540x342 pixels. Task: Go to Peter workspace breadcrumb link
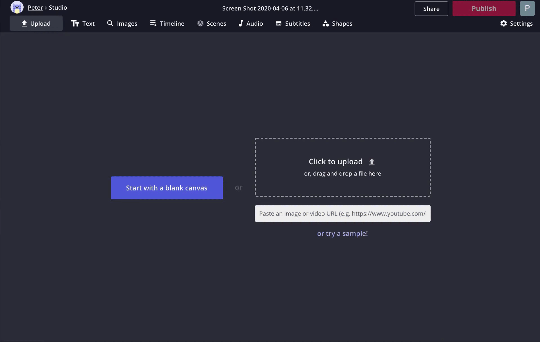coord(35,8)
